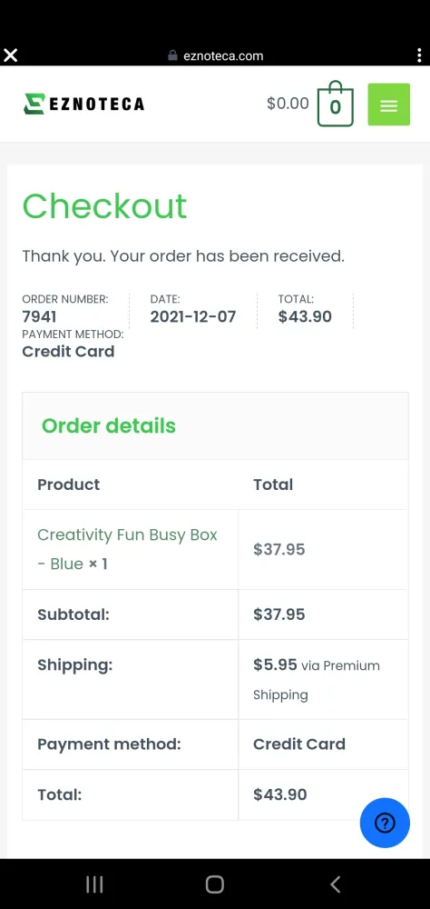The height and width of the screenshot is (909, 430).
Task: Tap Android recent apps button
Action: (x=94, y=884)
